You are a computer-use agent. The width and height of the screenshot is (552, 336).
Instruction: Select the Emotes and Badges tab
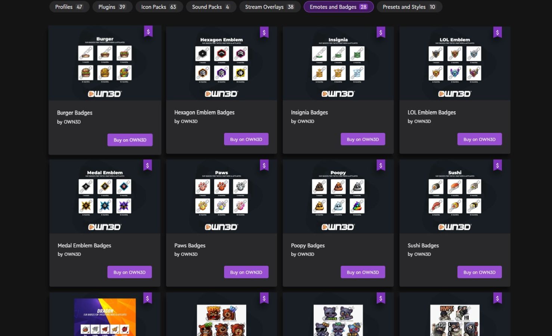(x=338, y=7)
